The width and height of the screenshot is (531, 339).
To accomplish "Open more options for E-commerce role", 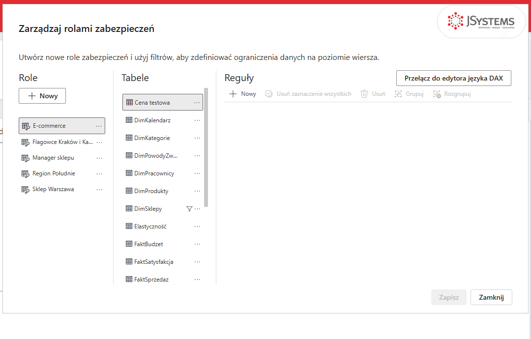I will [99, 126].
